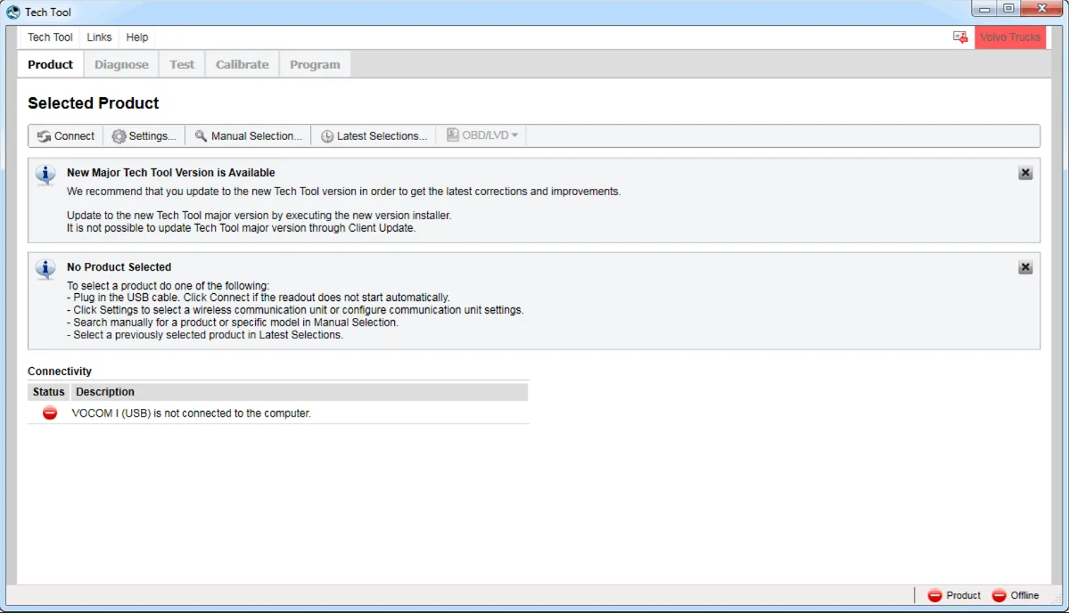This screenshot has height=613, width=1069.
Task: Minimize the Tech Tool window
Action: pyautogui.click(x=984, y=9)
